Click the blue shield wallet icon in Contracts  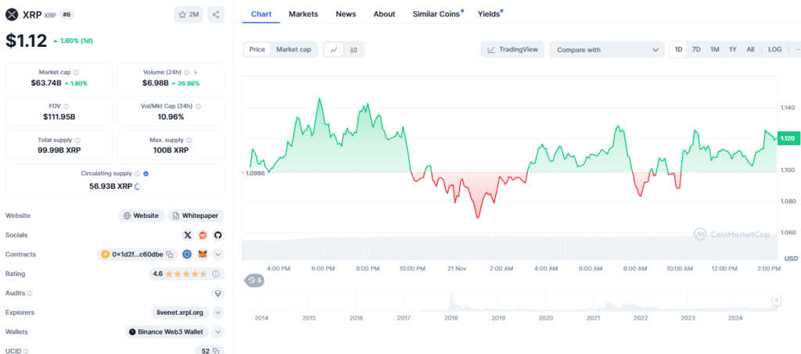coord(188,254)
